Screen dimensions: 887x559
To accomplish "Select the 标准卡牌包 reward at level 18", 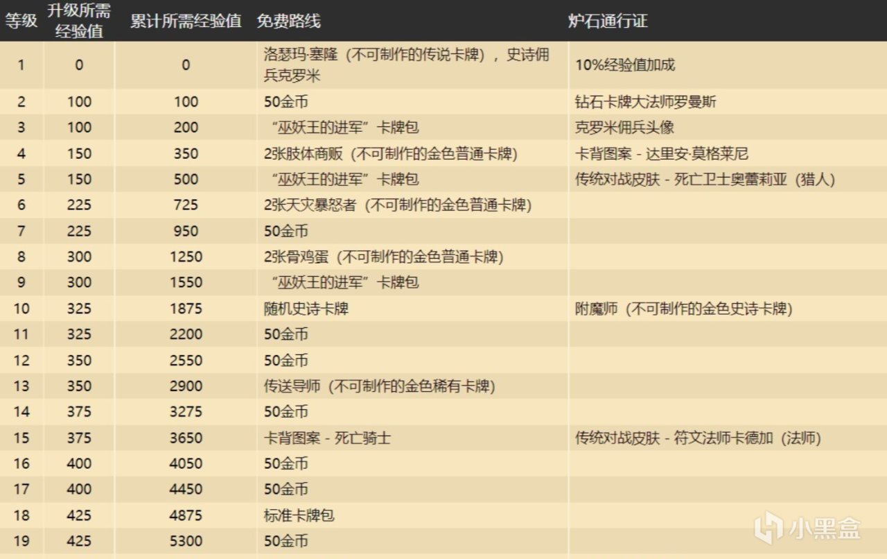I will 299,515.
